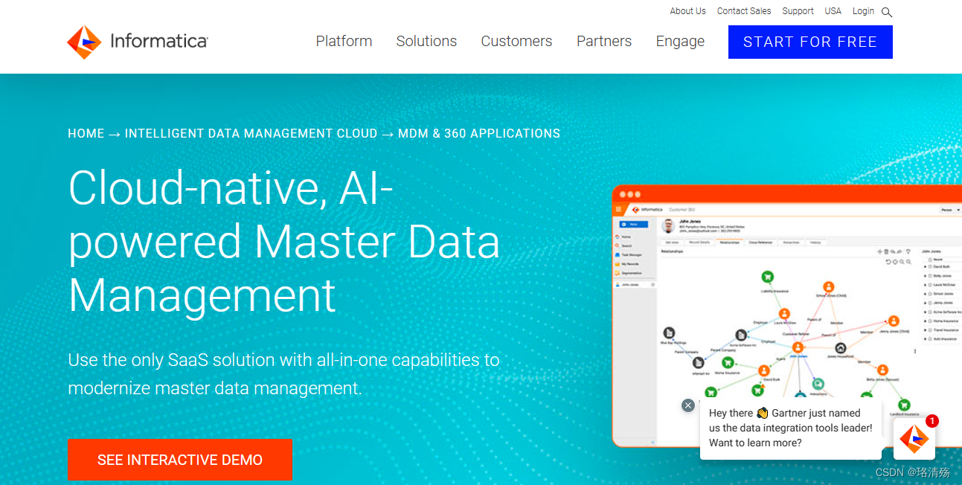The height and width of the screenshot is (485, 962).
Task: Open the Partners navigation menu
Action: tap(604, 42)
